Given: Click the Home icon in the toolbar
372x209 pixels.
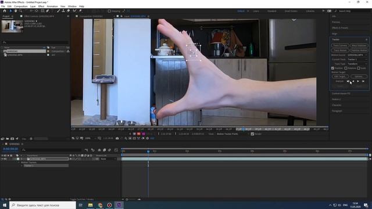Looking at the screenshot, I should [x=5, y=11].
